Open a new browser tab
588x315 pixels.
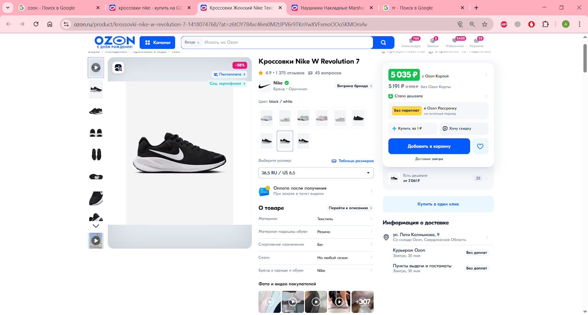[476, 8]
